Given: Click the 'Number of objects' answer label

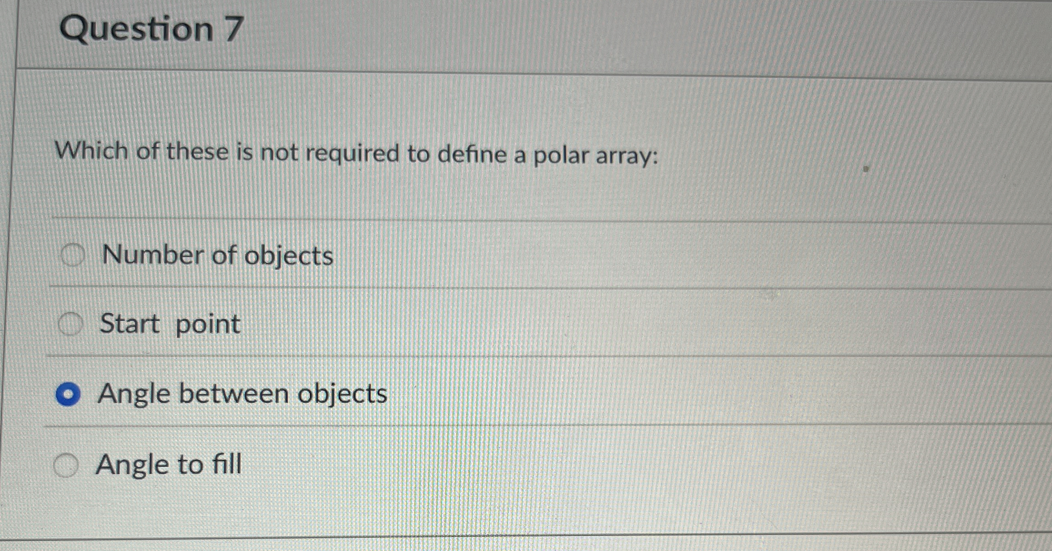Looking at the screenshot, I should pos(216,256).
